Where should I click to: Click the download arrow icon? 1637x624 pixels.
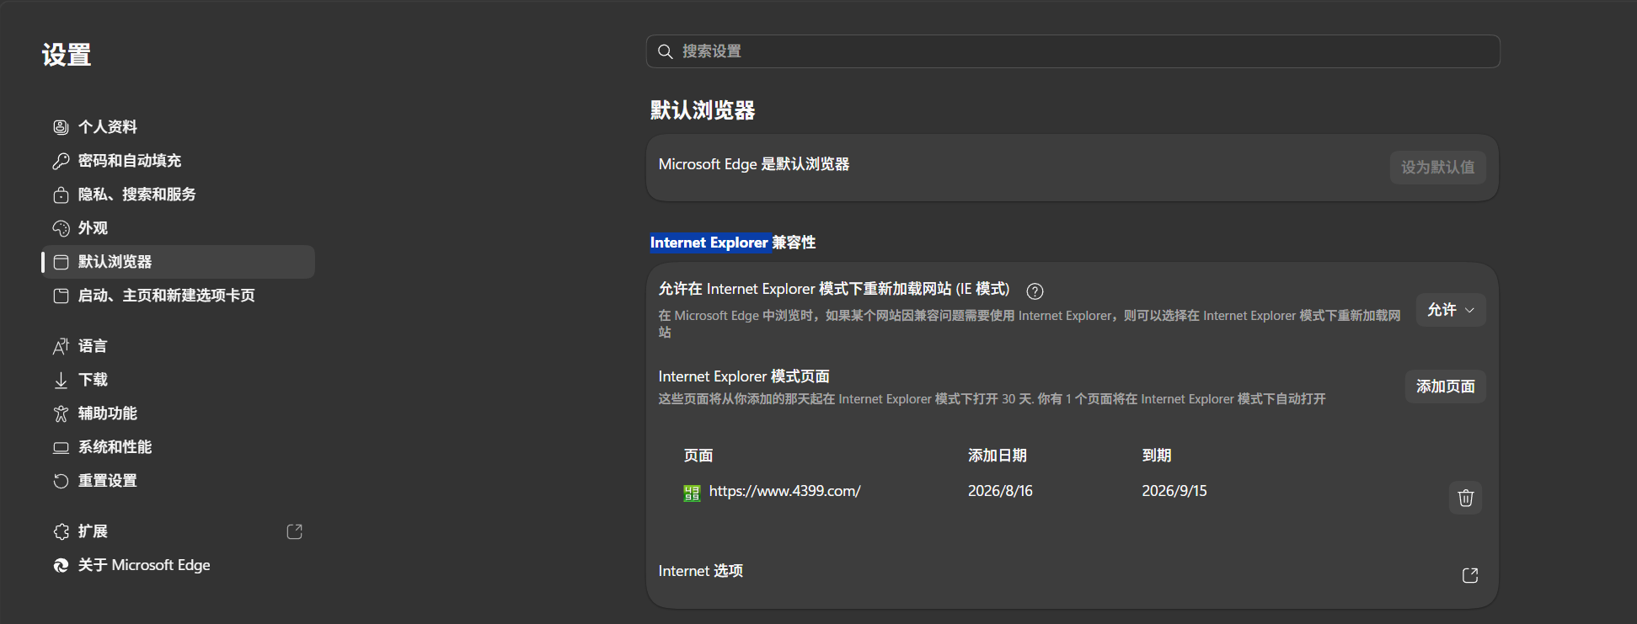click(61, 380)
